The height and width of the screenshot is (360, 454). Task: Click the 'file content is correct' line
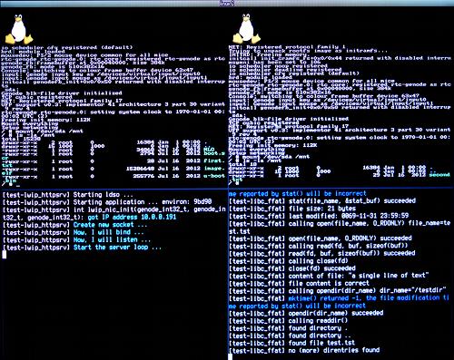[x=299, y=283]
